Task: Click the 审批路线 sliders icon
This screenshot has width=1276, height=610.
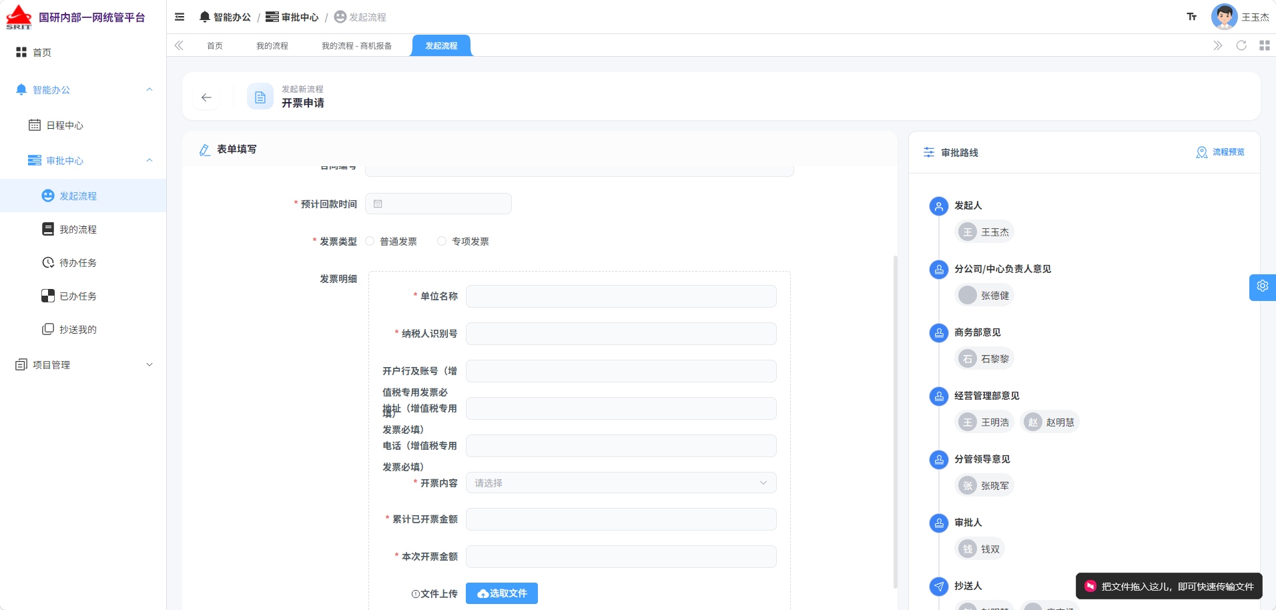Action: [929, 152]
